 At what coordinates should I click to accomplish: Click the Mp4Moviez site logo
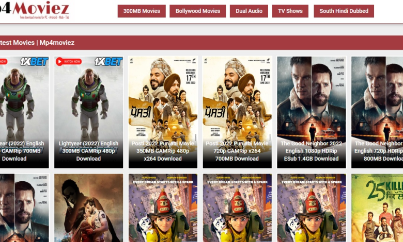(35, 10)
